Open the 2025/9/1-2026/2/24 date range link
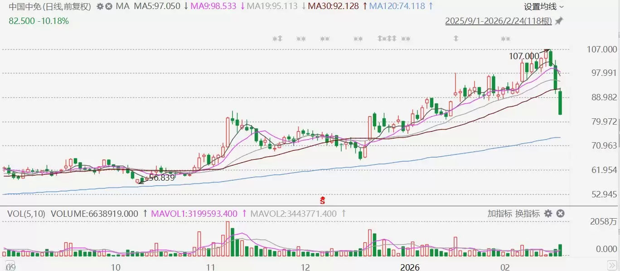This screenshot has width=620, height=271. pyautogui.click(x=498, y=21)
